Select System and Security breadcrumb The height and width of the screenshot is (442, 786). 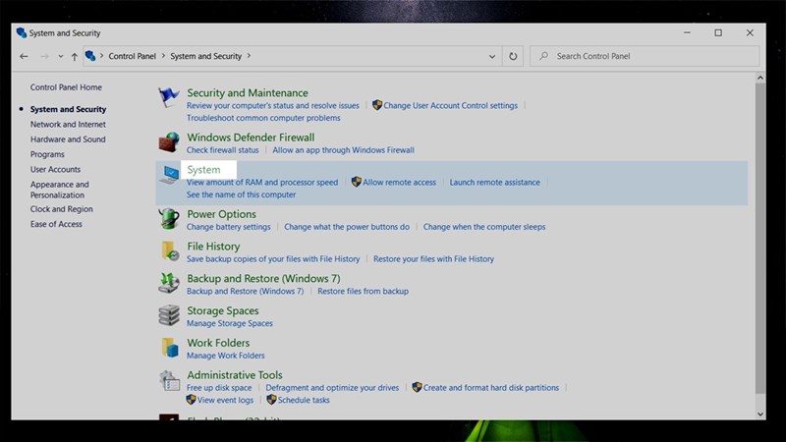click(205, 56)
